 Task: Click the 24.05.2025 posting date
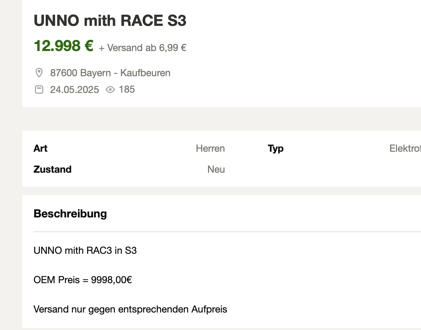75,90
